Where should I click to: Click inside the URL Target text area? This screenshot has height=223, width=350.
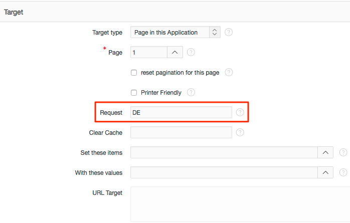click(240, 204)
